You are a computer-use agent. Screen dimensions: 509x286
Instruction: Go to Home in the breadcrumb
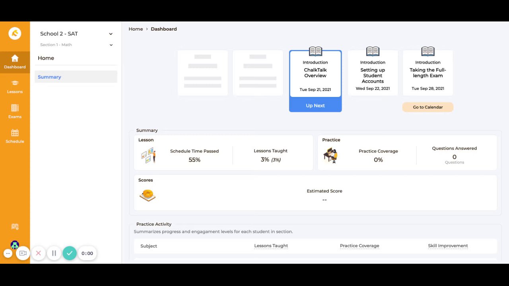click(136, 29)
